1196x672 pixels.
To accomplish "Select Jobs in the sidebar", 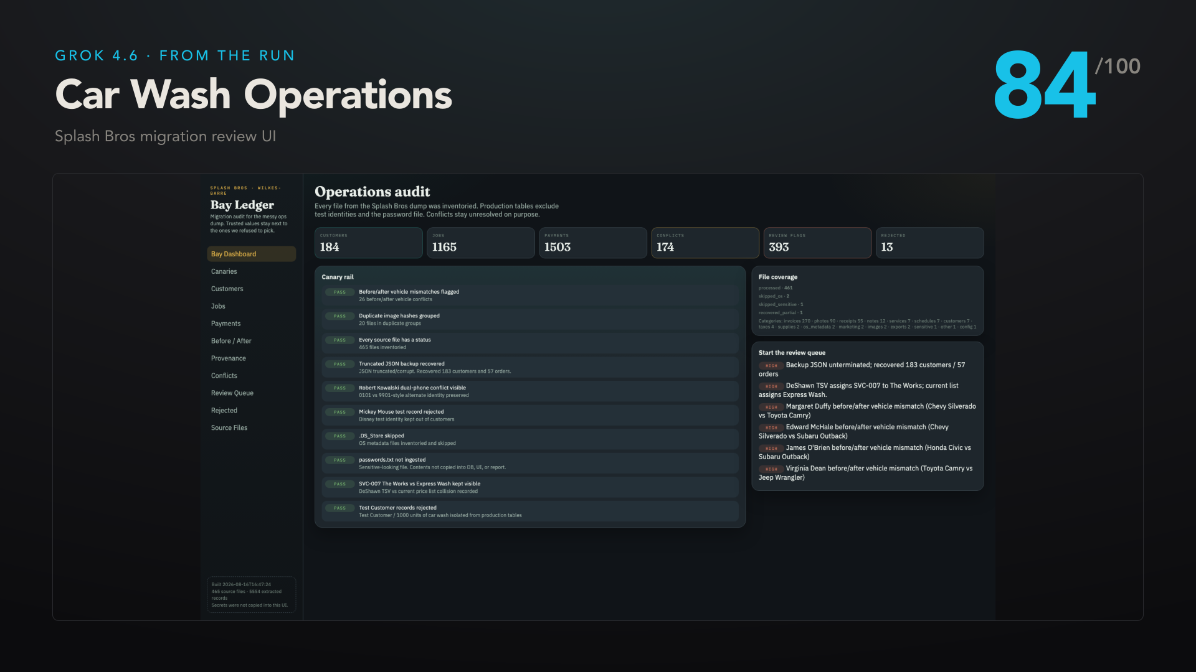I will pos(251,306).
